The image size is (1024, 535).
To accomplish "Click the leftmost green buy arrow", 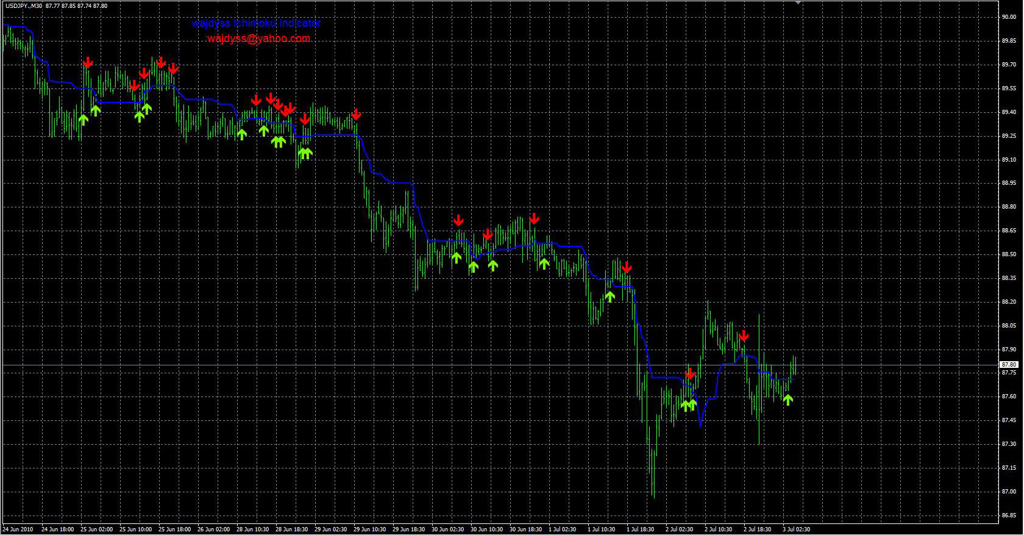I will tap(84, 119).
